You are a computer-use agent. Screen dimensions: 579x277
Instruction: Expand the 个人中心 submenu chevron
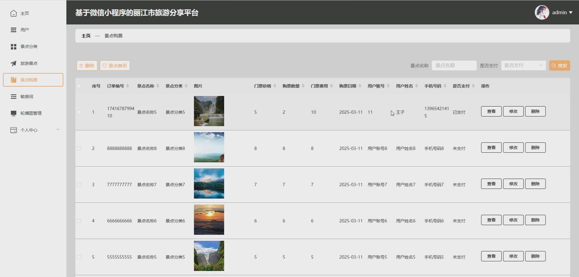click(58, 129)
